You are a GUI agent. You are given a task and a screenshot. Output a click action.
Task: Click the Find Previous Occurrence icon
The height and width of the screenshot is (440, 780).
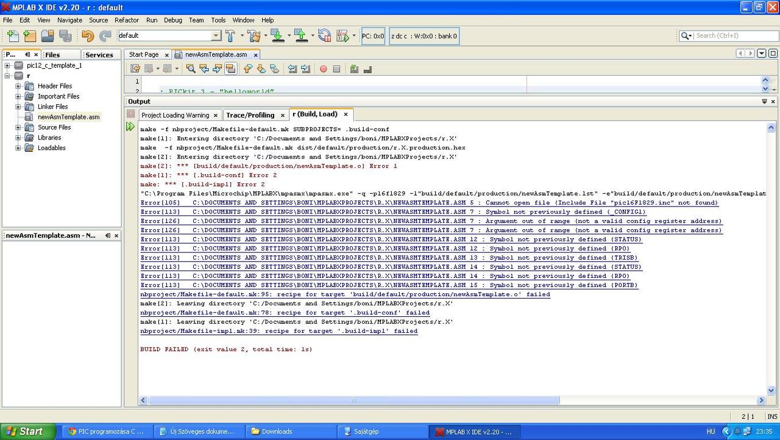click(x=204, y=69)
